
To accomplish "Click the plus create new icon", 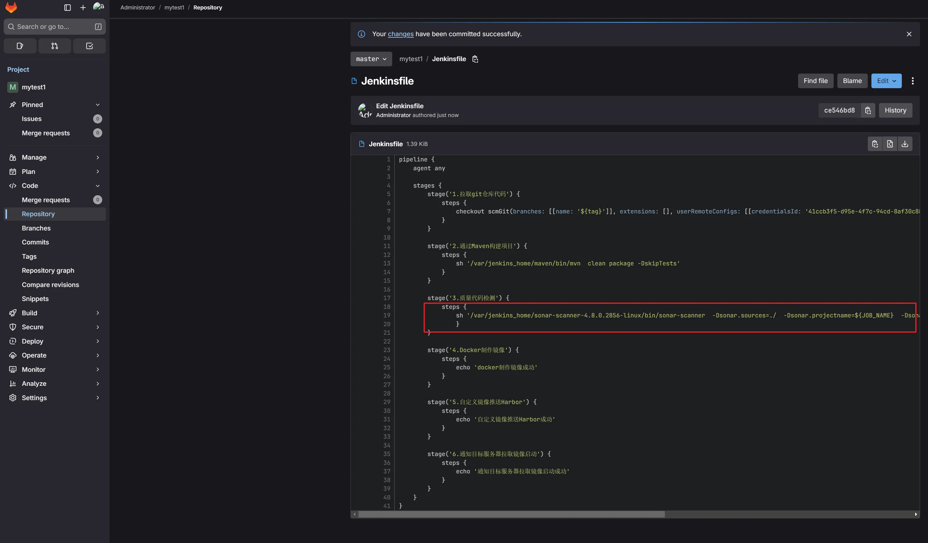I will coord(83,7).
